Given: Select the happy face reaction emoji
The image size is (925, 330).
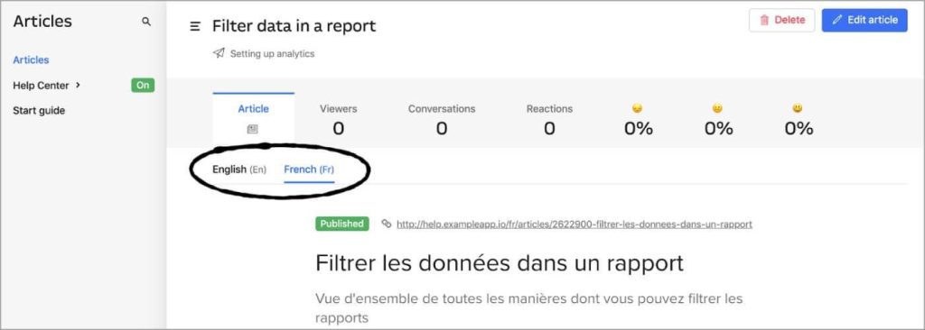Looking at the screenshot, I should pos(798,108).
